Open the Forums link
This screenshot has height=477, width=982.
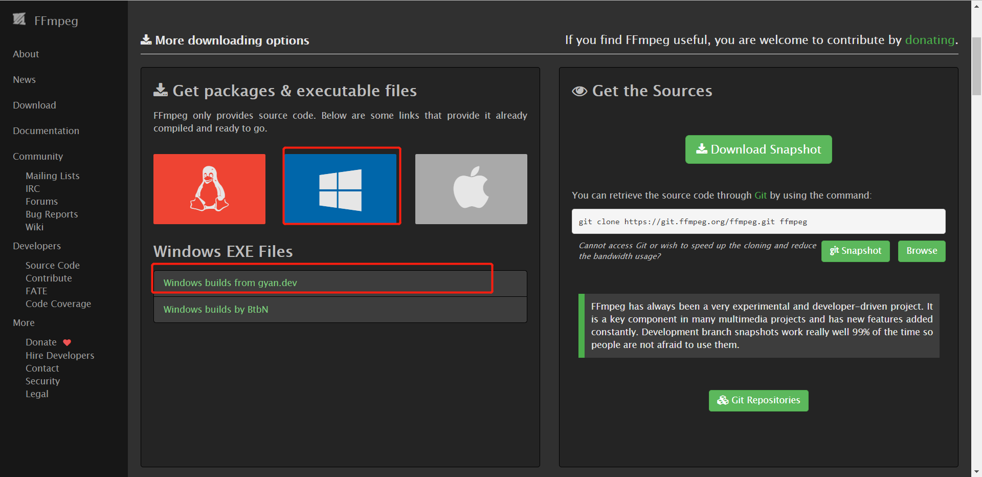41,202
